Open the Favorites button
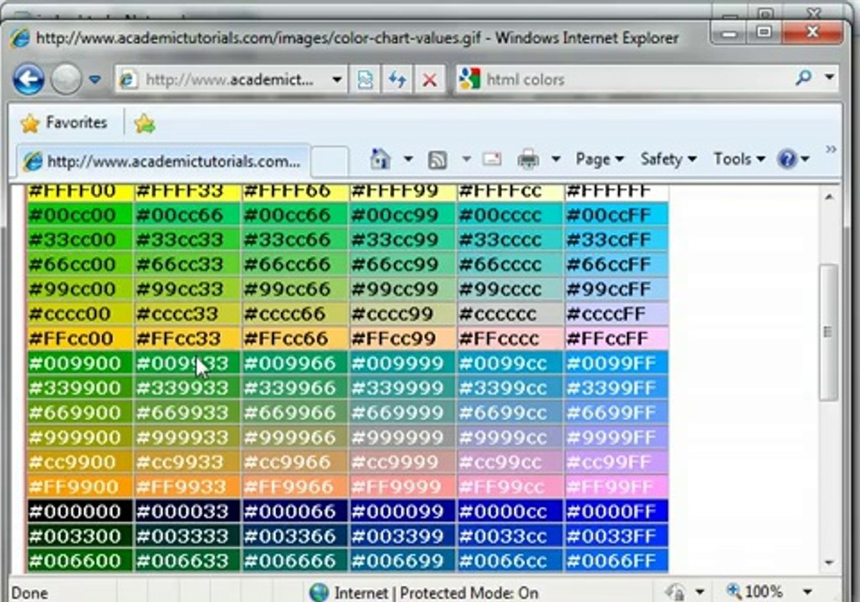 (x=64, y=123)
